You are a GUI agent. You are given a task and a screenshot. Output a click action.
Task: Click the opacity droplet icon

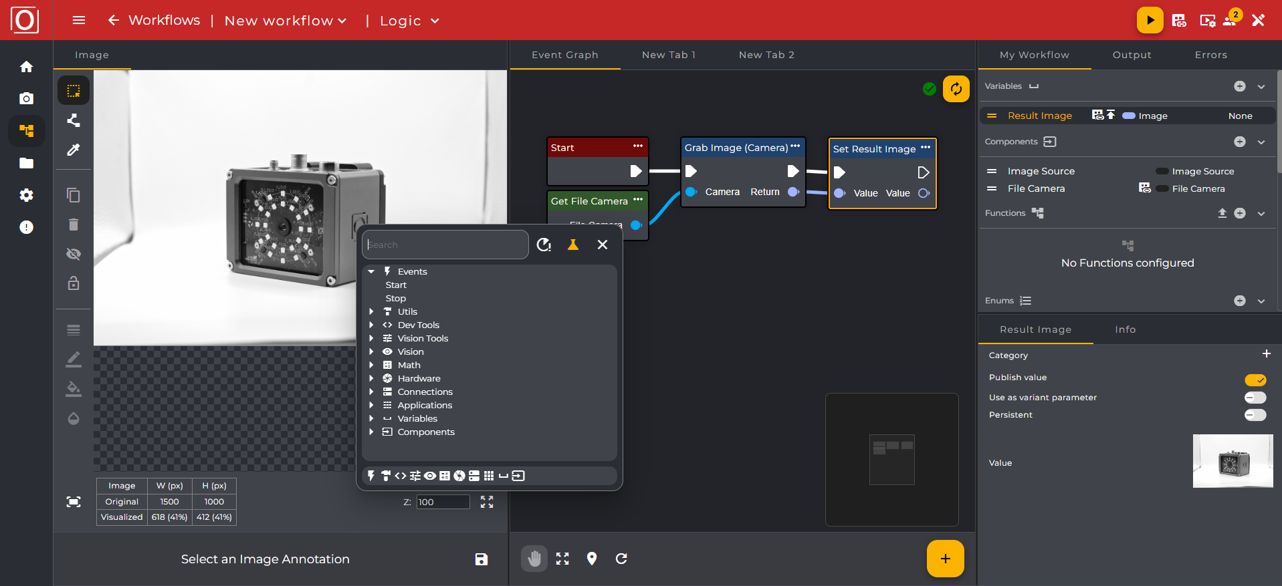74,418
